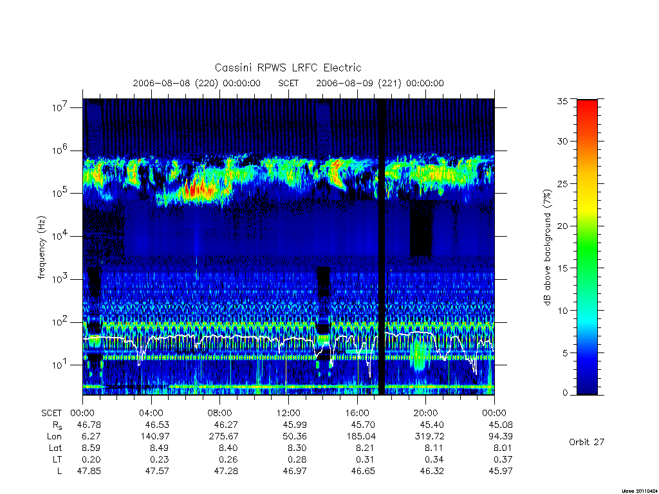The image size is (659, 494).
Task: Click the 'SCET' label between header dates
Action: click(288, 83)
